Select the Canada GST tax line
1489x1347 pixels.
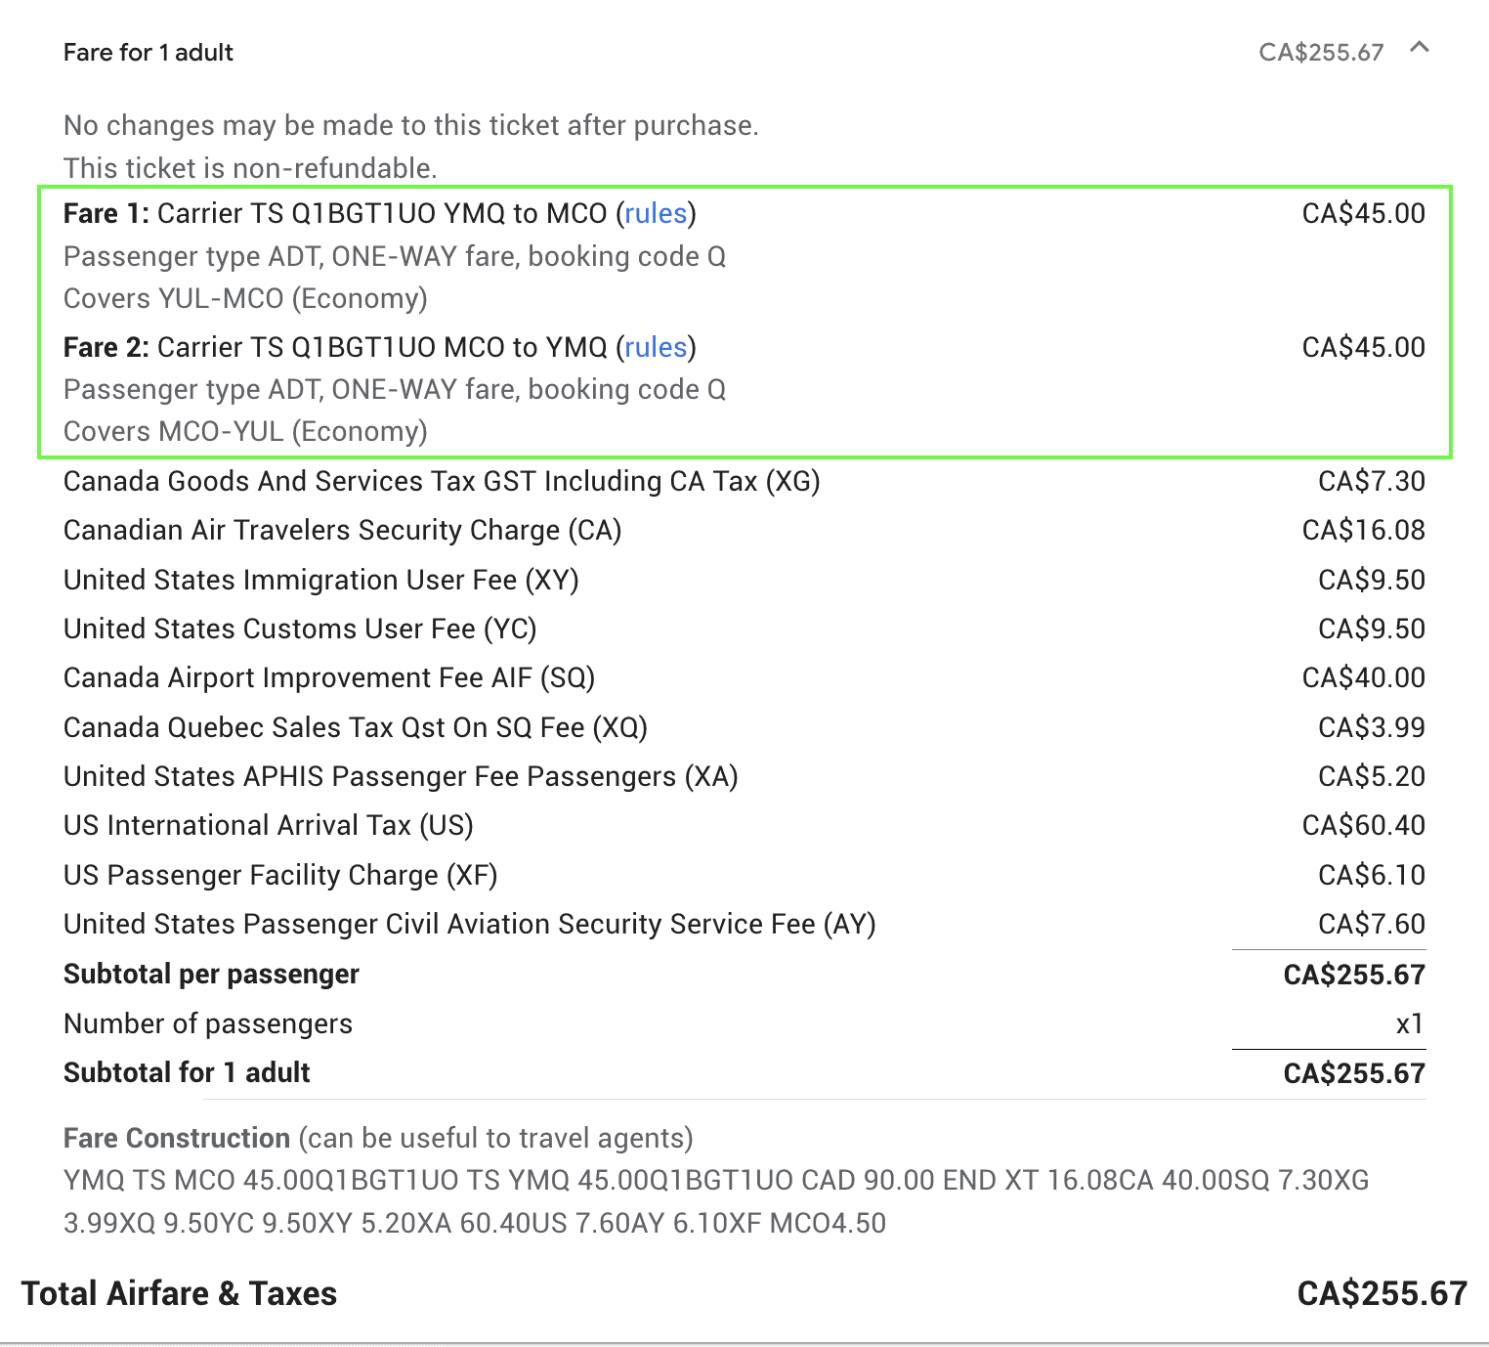[x=442, y=481]
